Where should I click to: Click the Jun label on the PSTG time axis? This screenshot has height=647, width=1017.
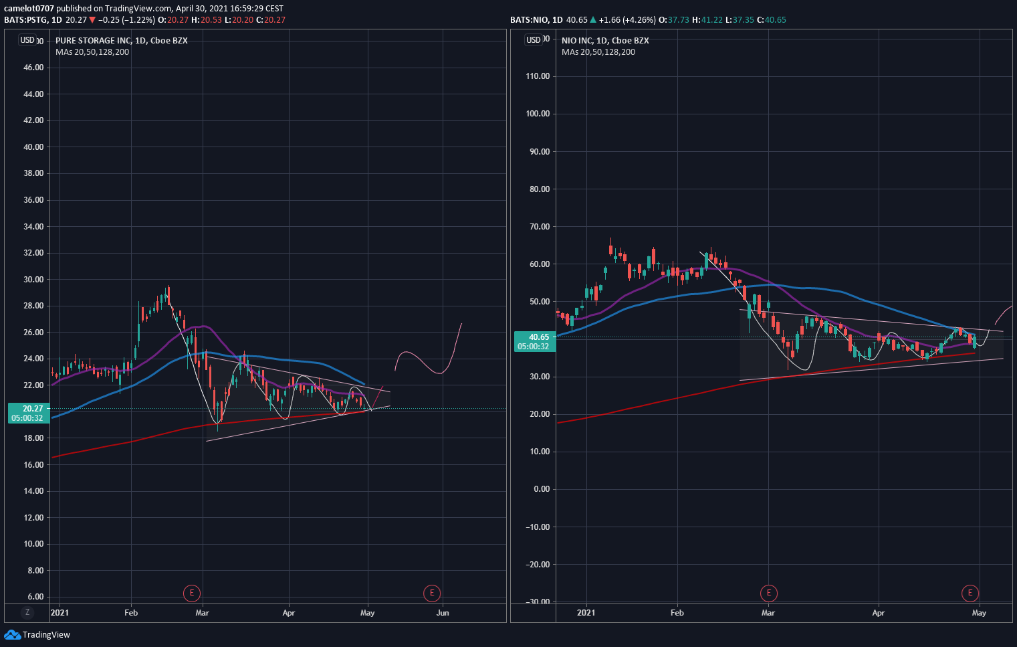click(x=443, y=613)
